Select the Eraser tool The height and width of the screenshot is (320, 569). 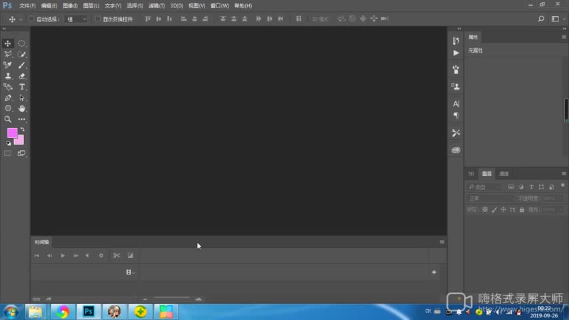click(22, 76)
